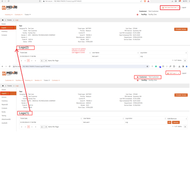Click Facility selector icon on Logs(1) page
190x187 pixels.
point(138,80)
